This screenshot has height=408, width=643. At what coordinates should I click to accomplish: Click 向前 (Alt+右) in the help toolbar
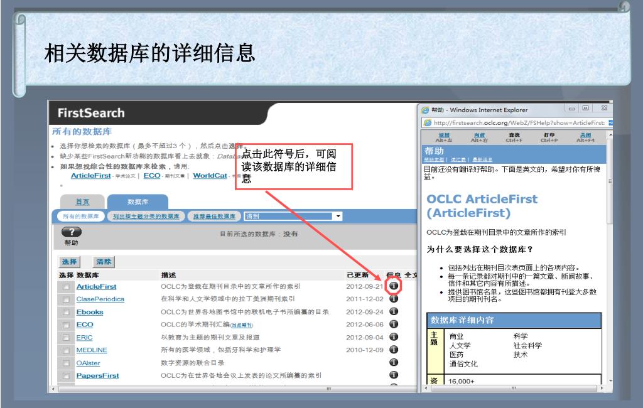pyautogui.click(x=479, y=137)
